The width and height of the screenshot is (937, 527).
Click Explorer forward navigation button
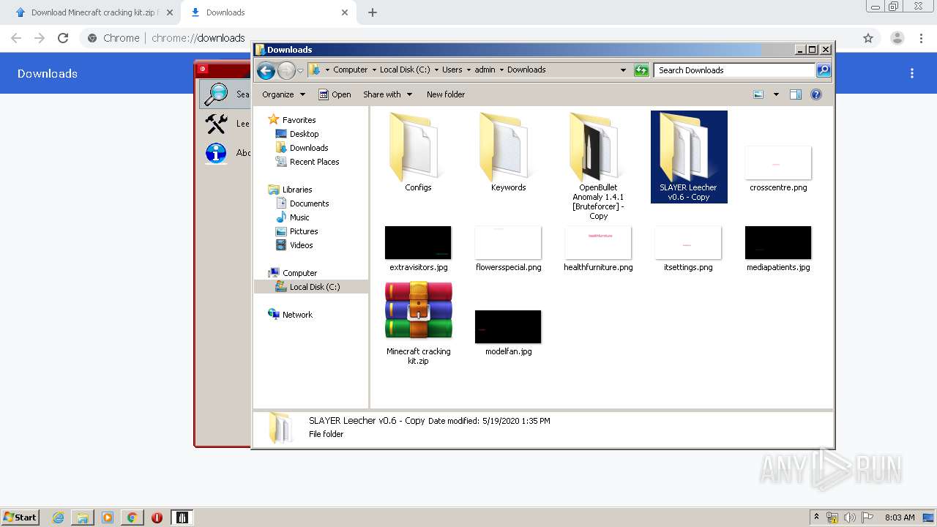click(x=286, y=70)
